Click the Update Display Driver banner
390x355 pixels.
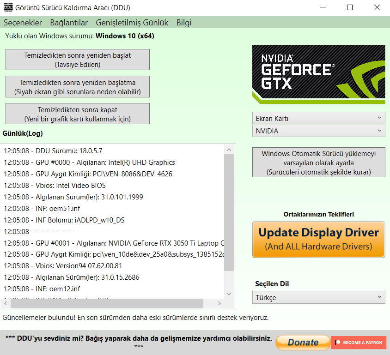[319, 240]
